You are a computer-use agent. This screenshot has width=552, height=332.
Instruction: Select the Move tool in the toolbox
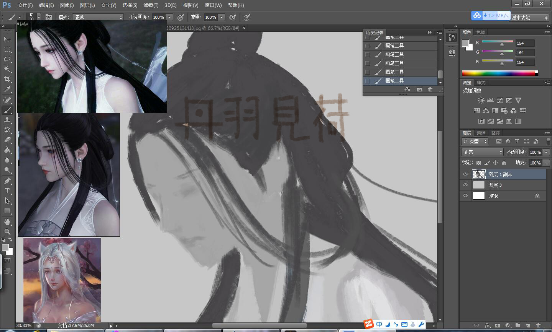point(7,39)
